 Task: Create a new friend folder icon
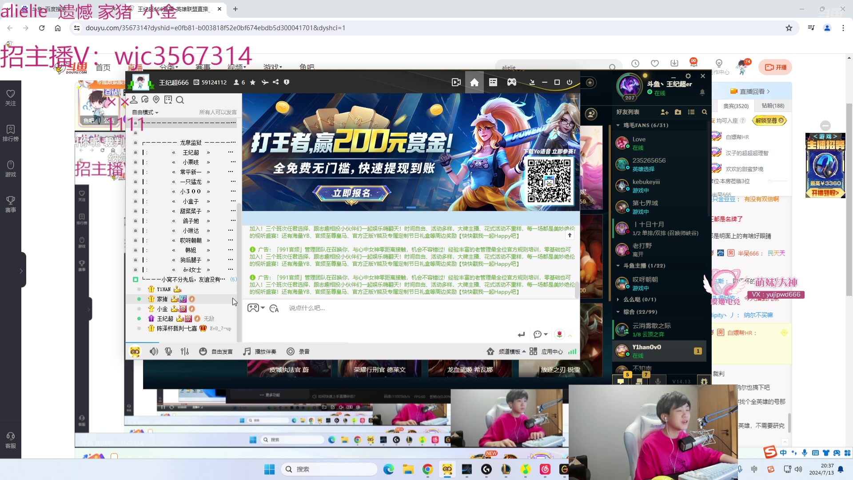point(678,112)
